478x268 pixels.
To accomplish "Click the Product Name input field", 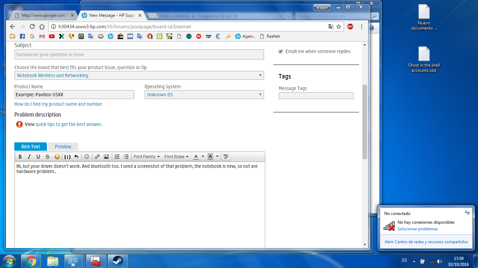I will click(x=74, y=95).
